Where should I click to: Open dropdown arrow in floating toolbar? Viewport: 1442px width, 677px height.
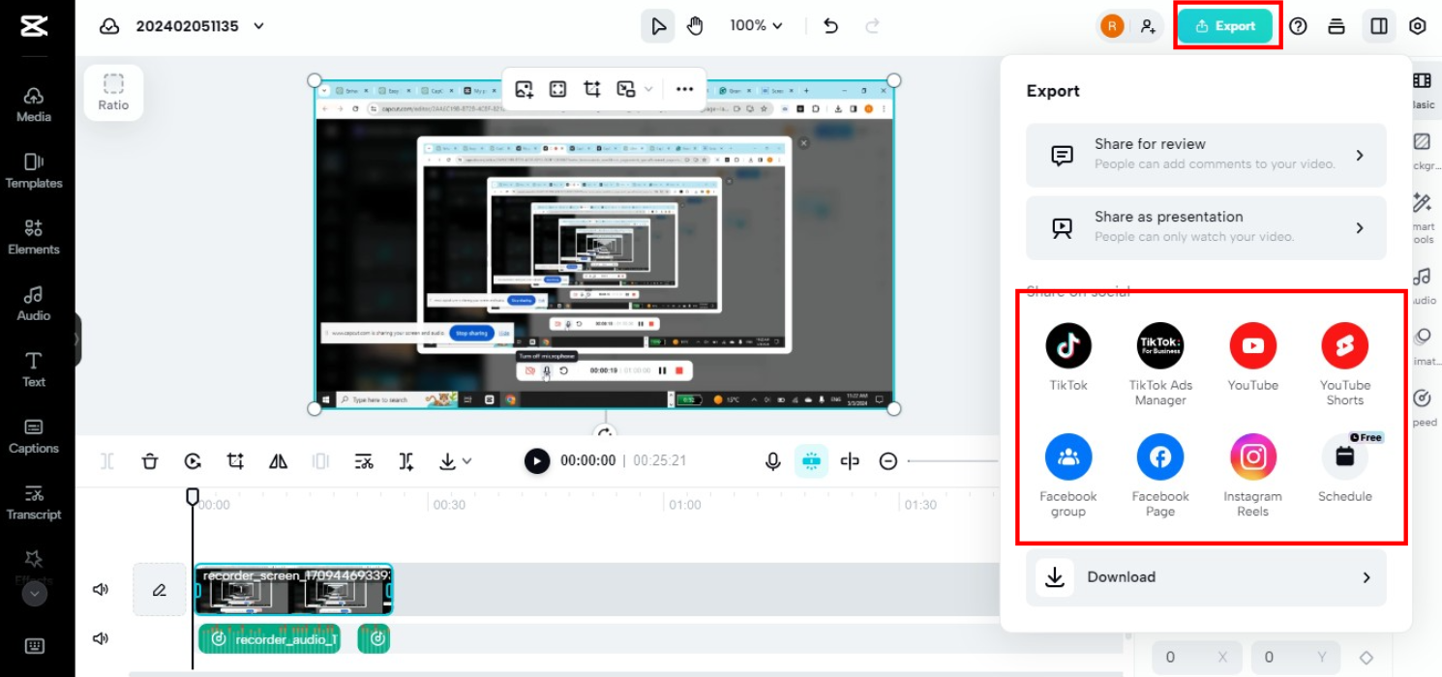pos(648,89)
